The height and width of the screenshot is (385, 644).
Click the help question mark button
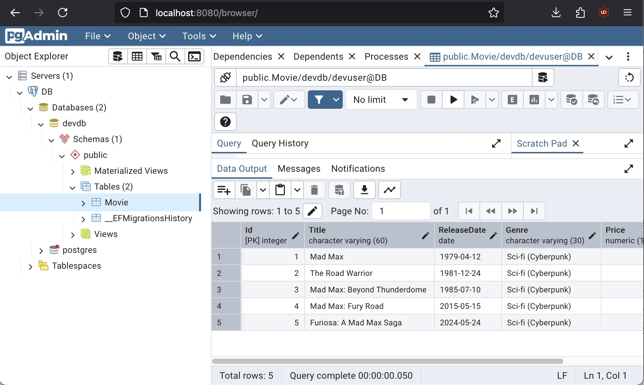point(225,122)
